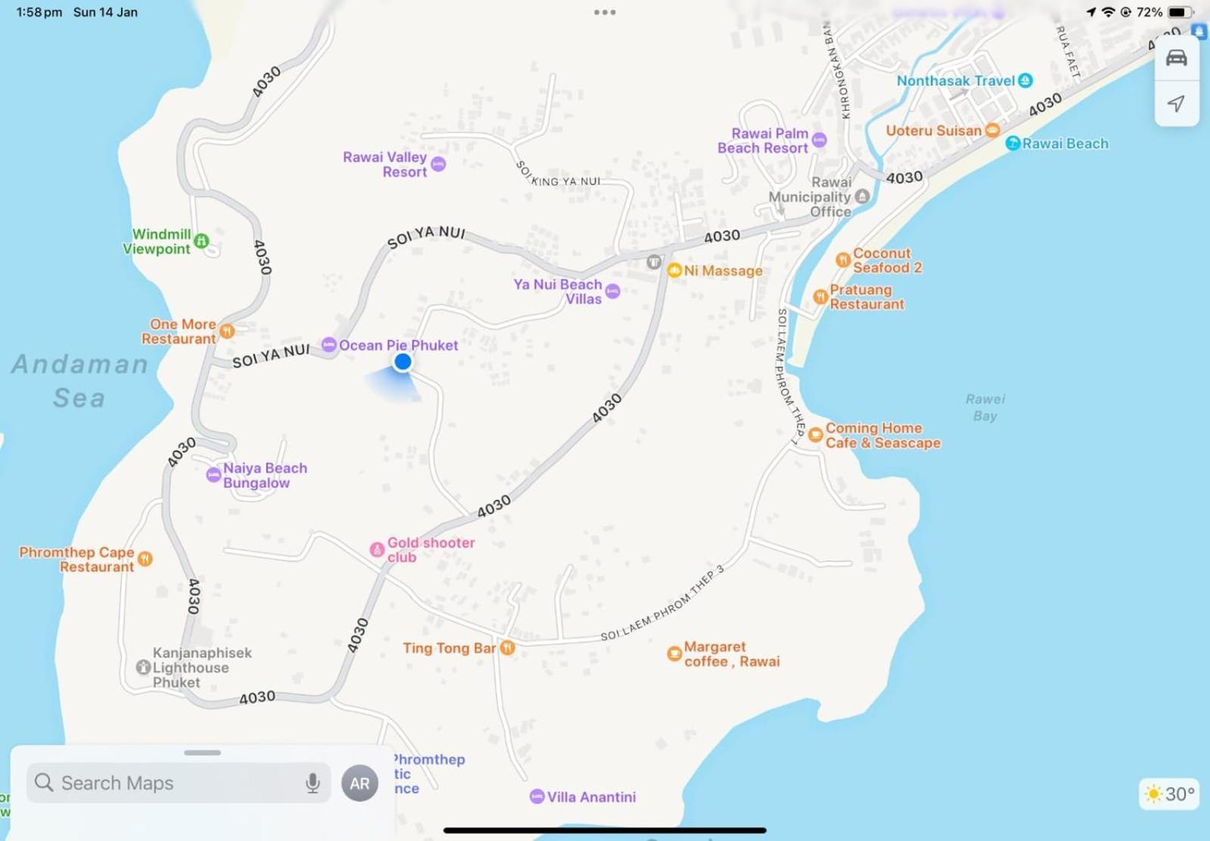Select Ting Tong Bar pin

pos(508,648)
